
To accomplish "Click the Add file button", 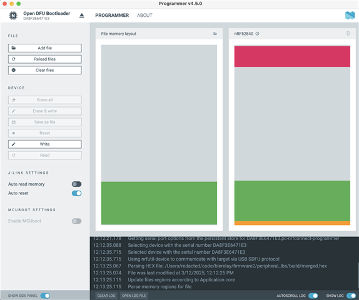I will (x=45, y=48).
